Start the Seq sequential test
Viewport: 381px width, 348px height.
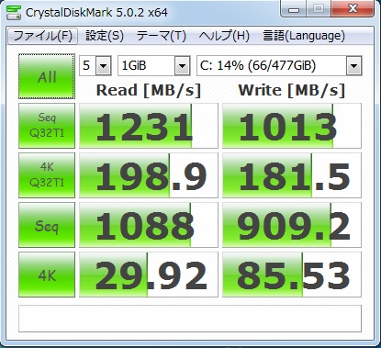click(47, 225)
